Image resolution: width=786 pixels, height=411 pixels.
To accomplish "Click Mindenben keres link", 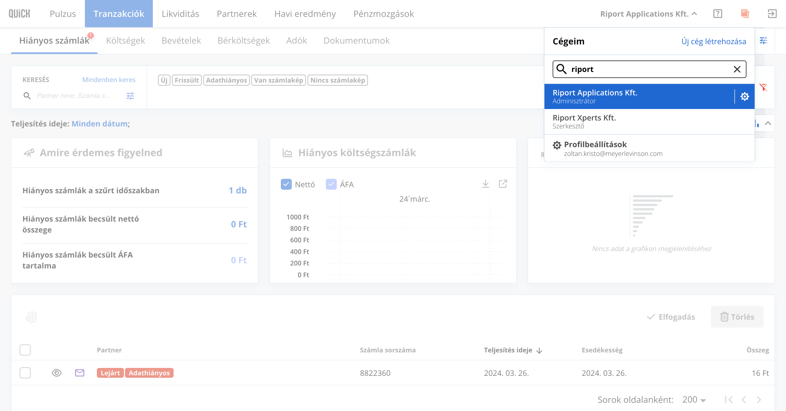I will (x=109, y=80).
